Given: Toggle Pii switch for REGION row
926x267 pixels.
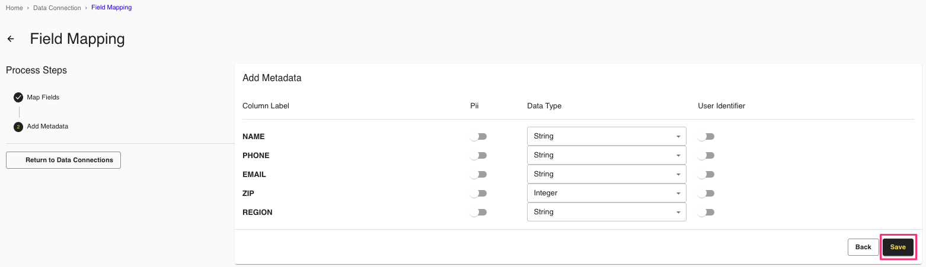Looking at the screenshot, I should pyautogui.click(x=478, y=213).
